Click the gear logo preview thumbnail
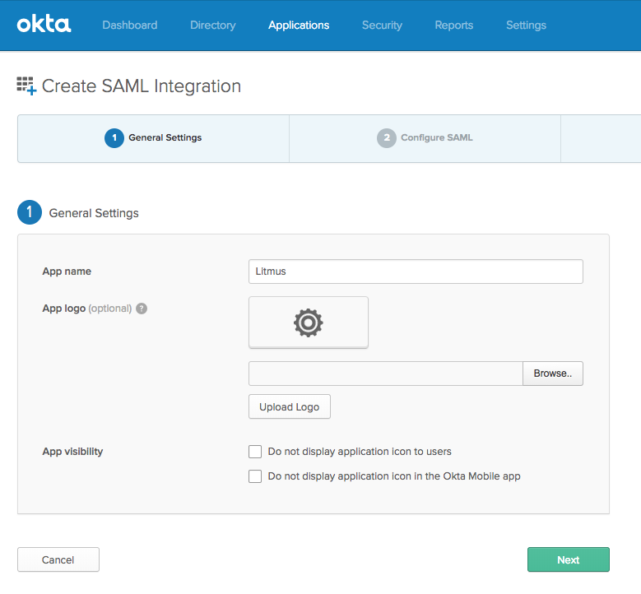The height and width of the screenshot is (594, 641). 309,323
